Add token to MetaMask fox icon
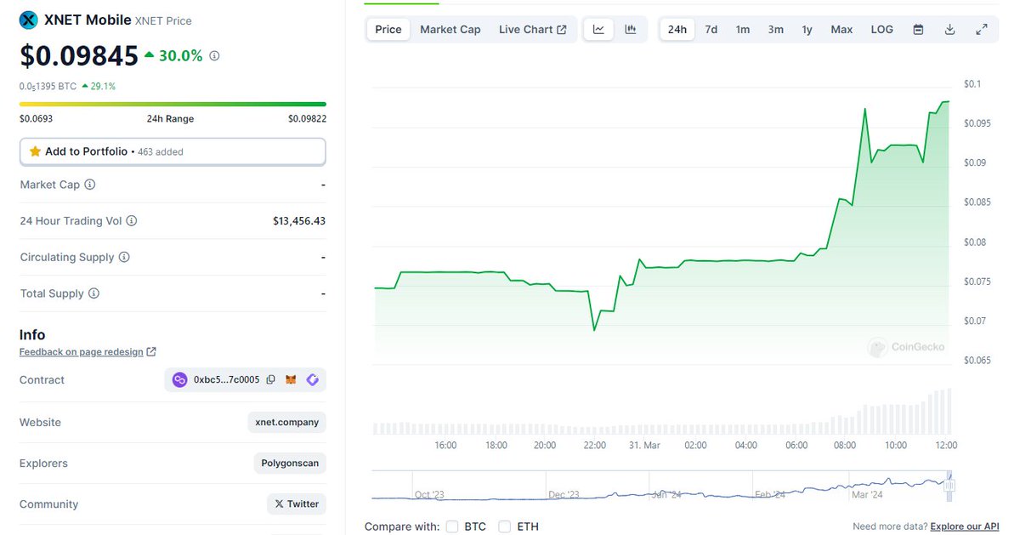The width and height of the screenshot is (1020, 535). point(291,380)
